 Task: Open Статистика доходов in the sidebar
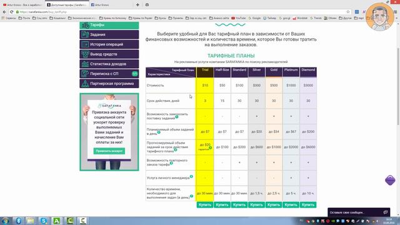coord(109,64)
